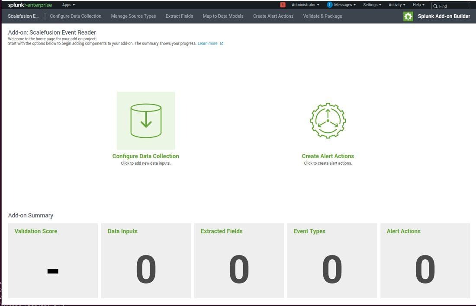Click the Configure Data Collection cylinder icon

coord(146,121)
